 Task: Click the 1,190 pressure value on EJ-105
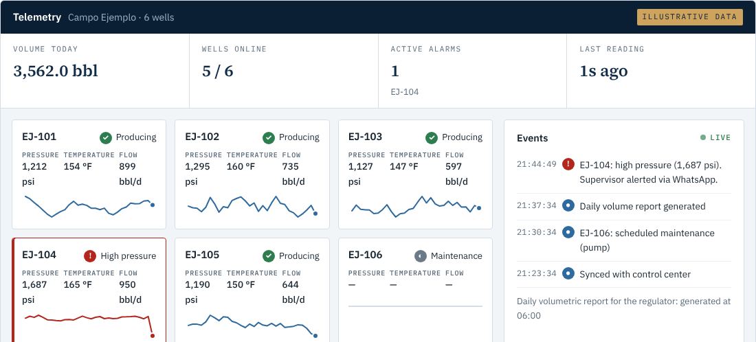(x=198, y=285)
